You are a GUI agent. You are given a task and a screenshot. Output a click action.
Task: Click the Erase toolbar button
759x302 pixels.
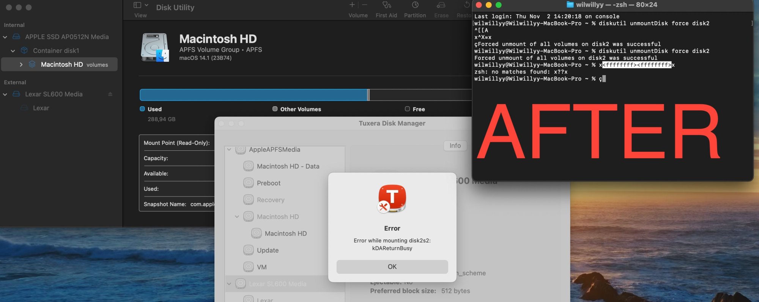tap(441, 9)
